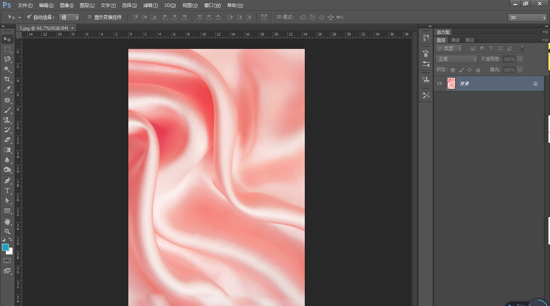This screenshot has width=550, height=306.
Task: Open the 图像(I) menu
Action: 67,5
